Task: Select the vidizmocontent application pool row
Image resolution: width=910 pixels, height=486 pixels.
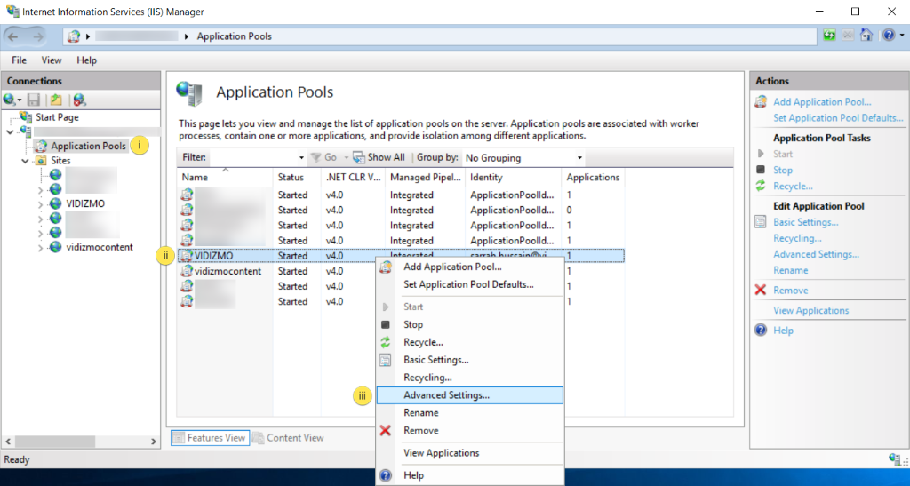Action: coord(227,271)
